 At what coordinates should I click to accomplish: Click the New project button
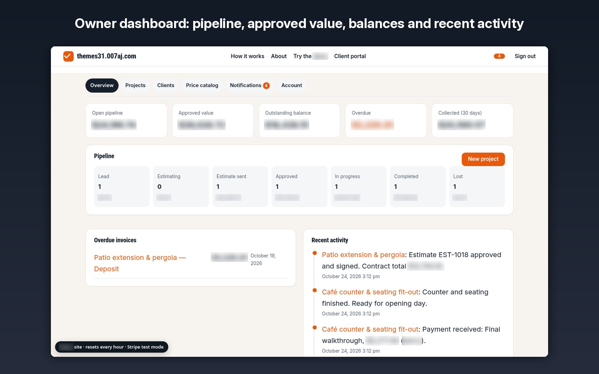coord(483,159)
